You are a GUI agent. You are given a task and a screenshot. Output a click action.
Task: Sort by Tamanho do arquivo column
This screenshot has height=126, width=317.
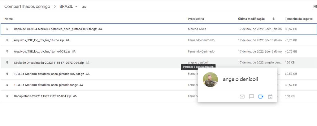(298, 19)
